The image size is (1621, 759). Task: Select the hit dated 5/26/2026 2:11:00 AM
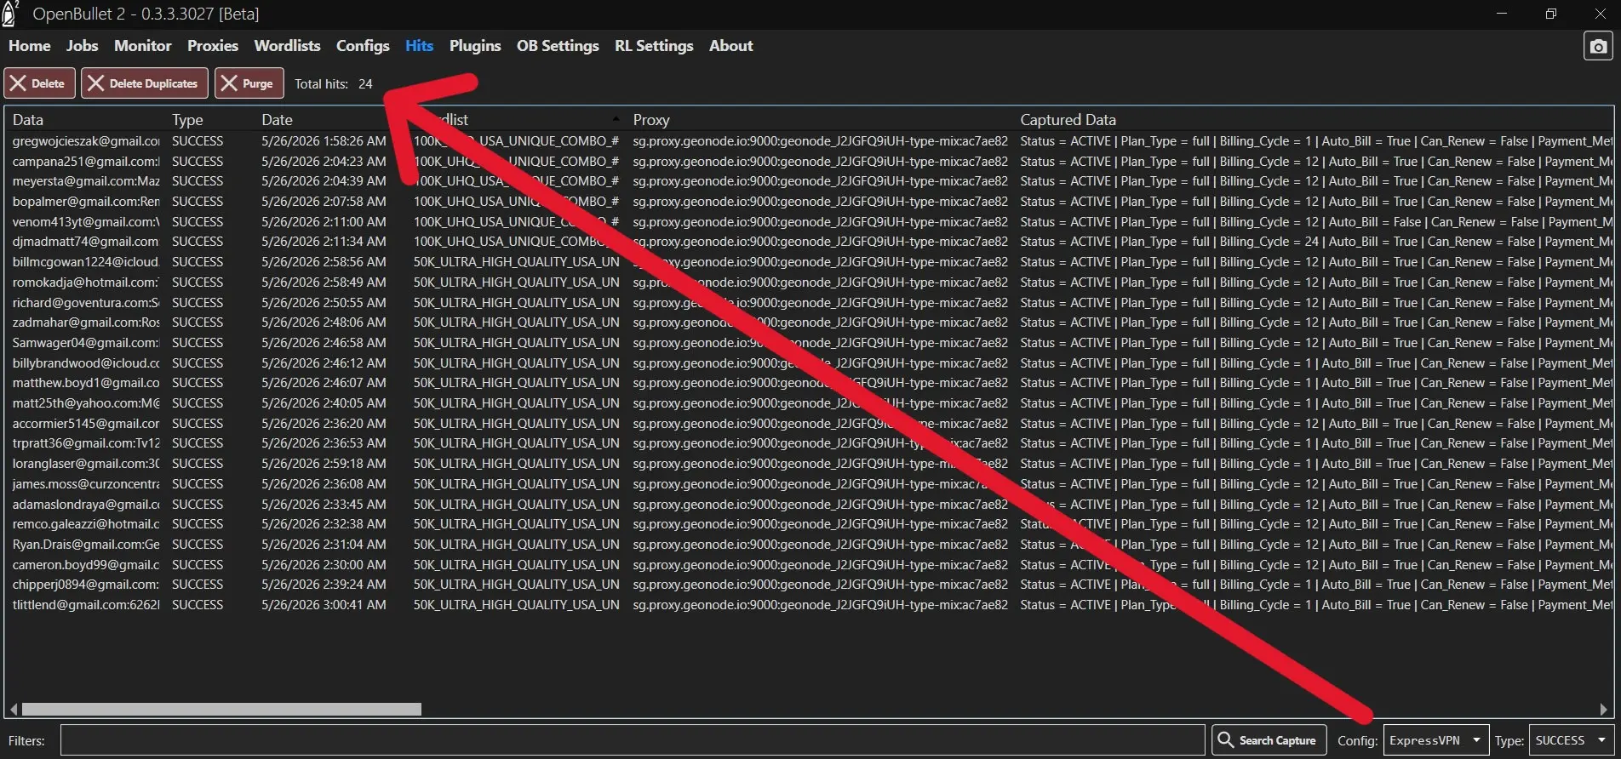pos(809,222)
